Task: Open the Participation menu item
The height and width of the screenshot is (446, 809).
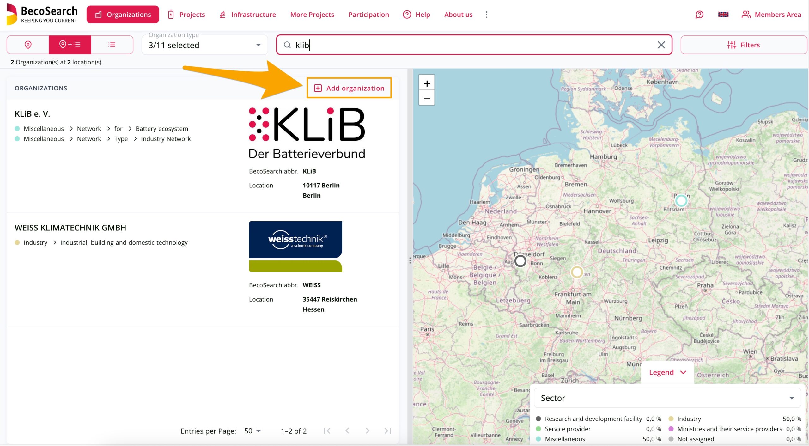Action: [x=368, y=15]
